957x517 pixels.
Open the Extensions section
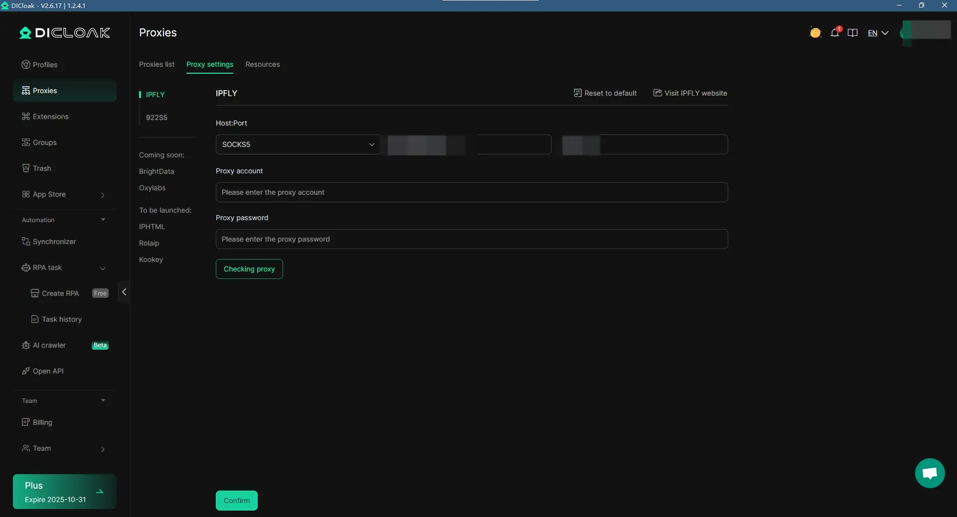pos(50,117)
